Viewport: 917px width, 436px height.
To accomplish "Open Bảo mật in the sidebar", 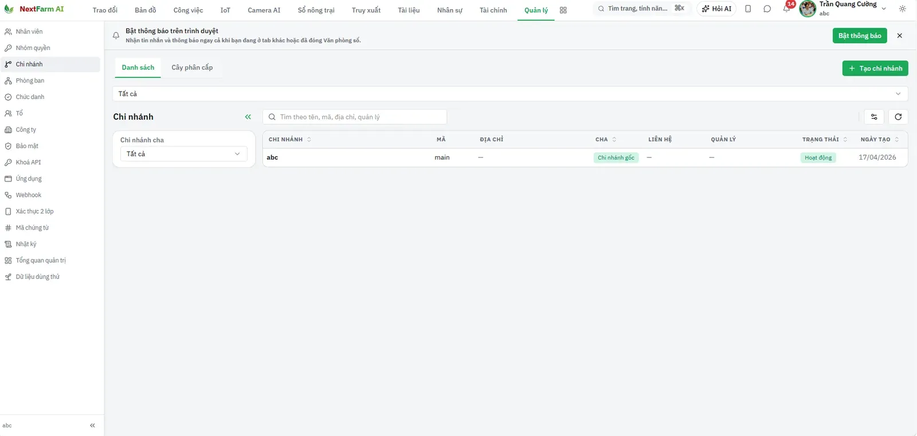I will click(50, 146).
